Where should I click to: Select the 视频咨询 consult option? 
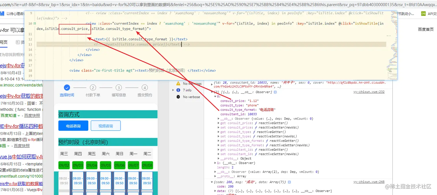[x=105, y=126]
